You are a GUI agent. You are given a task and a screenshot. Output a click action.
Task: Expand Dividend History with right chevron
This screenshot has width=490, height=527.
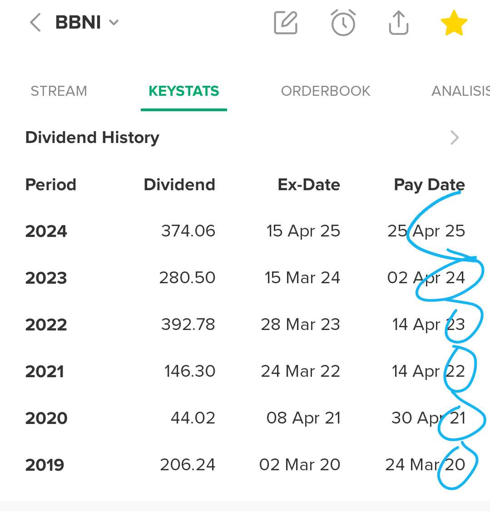[x=454, y=138]
